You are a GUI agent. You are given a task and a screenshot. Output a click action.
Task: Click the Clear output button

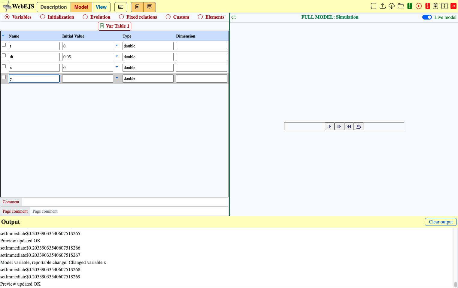pyautogui.click(x=441, y=222)
